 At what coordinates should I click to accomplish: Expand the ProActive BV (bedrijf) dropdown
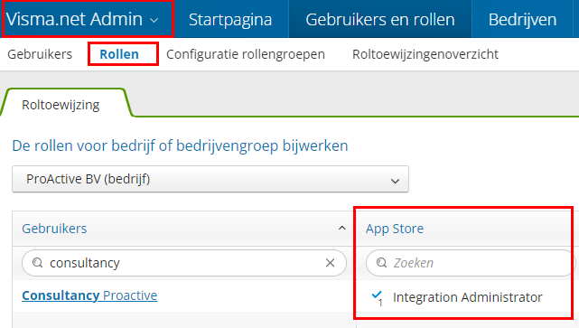210,179
